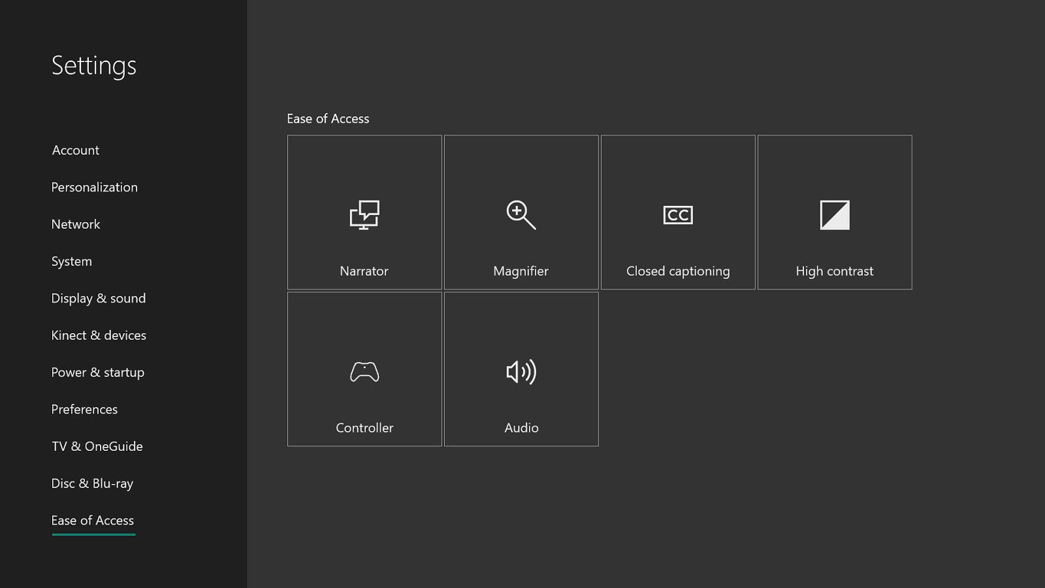The height and width of the screenshot is (588, 1045).
Task: Select the Narrator tile icon
Action: 364,216
